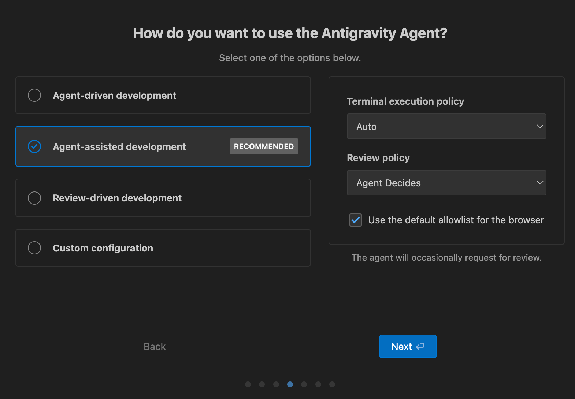Select the sixth pagination dot

[x=318, y=384]
